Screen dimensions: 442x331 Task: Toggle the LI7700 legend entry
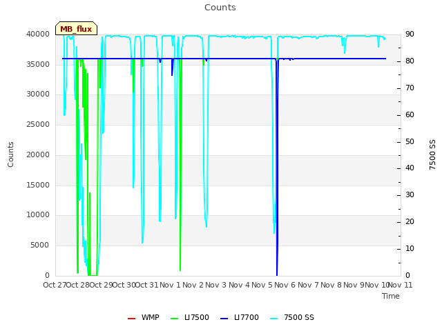click(x=240, y=317)
